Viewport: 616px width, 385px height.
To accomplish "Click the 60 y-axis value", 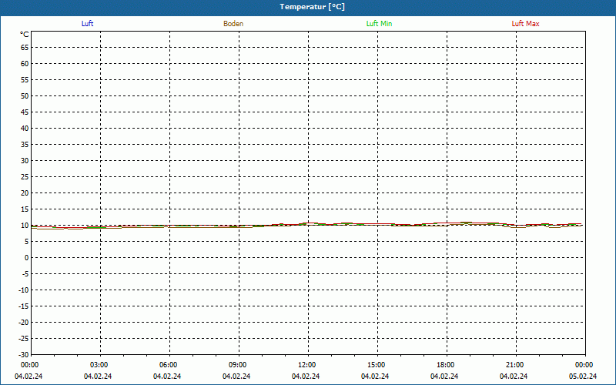I will click(25, 64).
